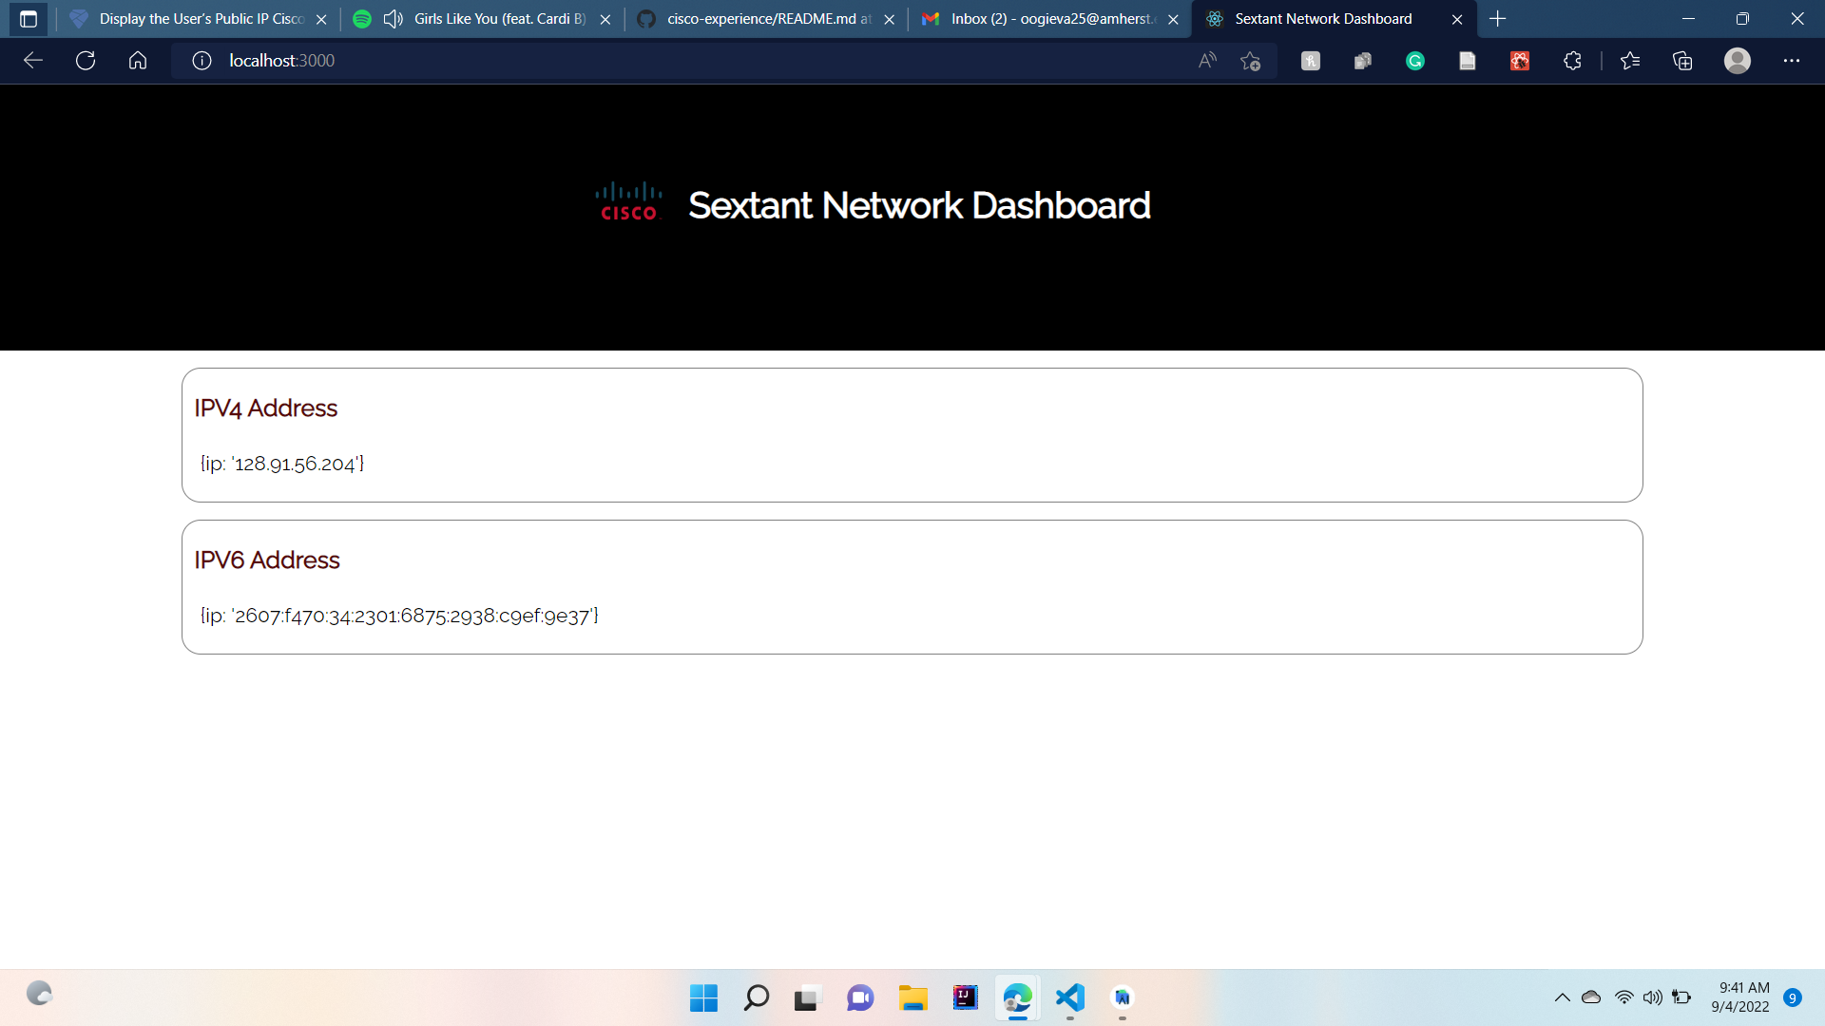Open Visual Studio Code from taskbar
The image size is (1825, 1026).
(1070, 997)
